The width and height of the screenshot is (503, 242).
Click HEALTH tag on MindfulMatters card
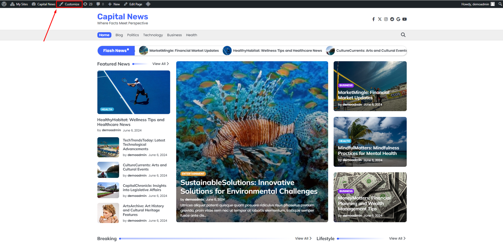345,141
